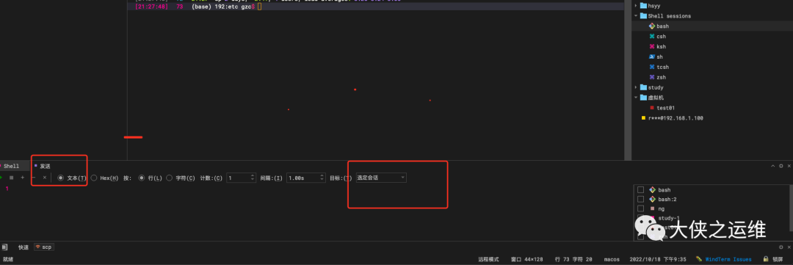Check the bash:2 session checkbox
The height and width of the screenshot is (265, 793).
coord(640,199)
